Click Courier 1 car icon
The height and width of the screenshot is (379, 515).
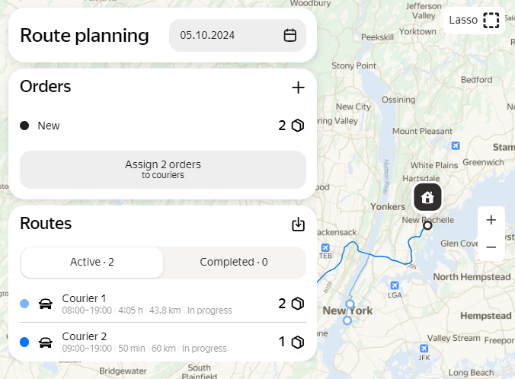point(46,304)
